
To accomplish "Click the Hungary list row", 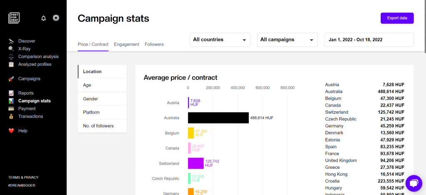I will 364,188.
